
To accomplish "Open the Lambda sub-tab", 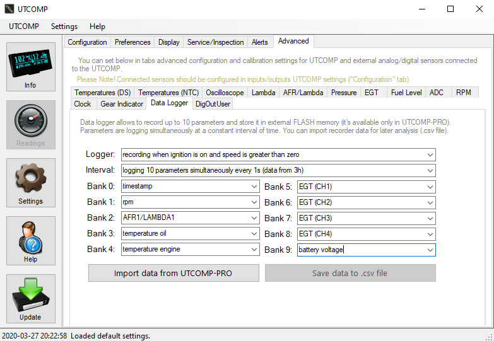I will [x=263, y=93].
